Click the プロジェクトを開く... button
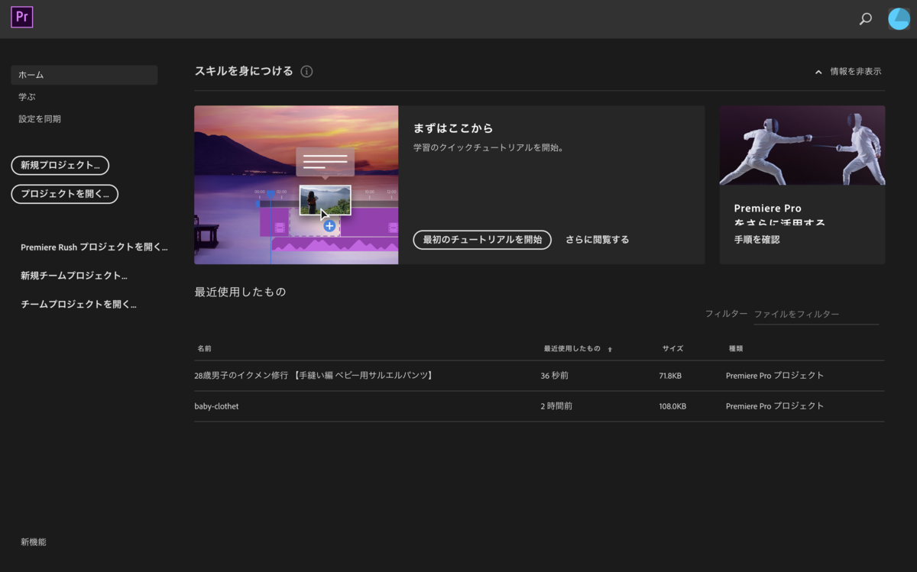Image resolution: width=917 pixels, height=572 pixels. coord(65,194)
